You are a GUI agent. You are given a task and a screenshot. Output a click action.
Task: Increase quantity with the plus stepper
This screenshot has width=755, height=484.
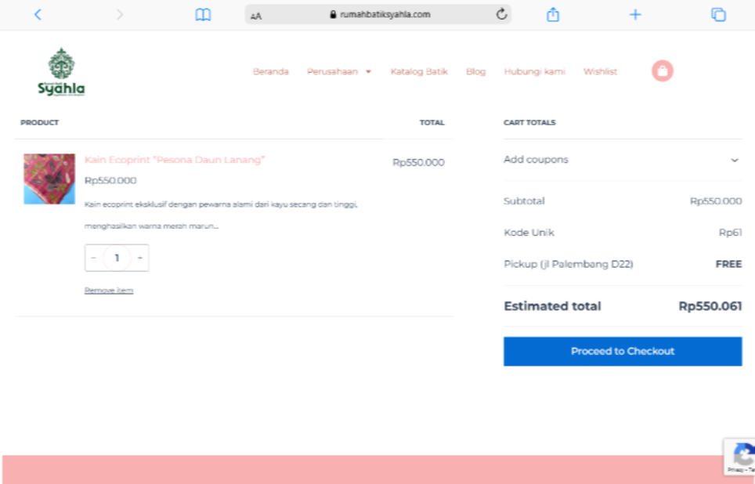(x=139, y=258)
